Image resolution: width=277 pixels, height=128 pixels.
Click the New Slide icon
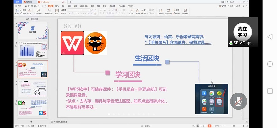coord(49,10)
